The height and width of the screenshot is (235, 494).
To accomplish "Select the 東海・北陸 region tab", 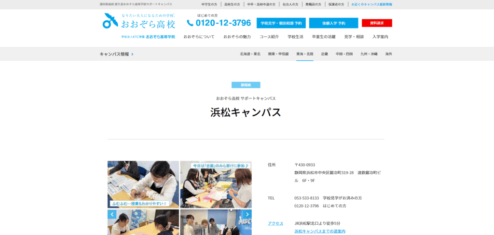I will 305,54.
